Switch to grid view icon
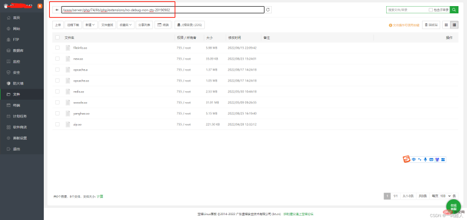Viewport: 467px width, 220px height. [x=446, y=25]
